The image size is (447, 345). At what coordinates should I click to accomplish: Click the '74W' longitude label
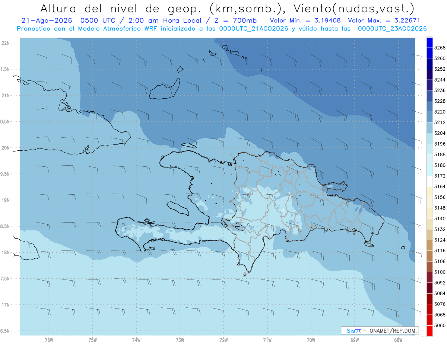point(136,340)
